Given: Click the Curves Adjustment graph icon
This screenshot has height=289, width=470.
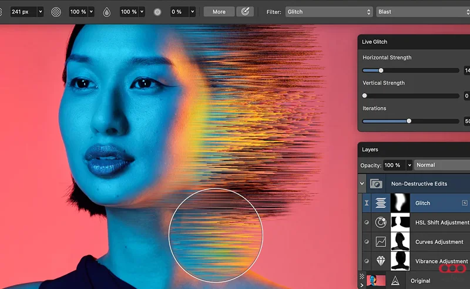Looking at the screenshot, I should coord(380,242).
